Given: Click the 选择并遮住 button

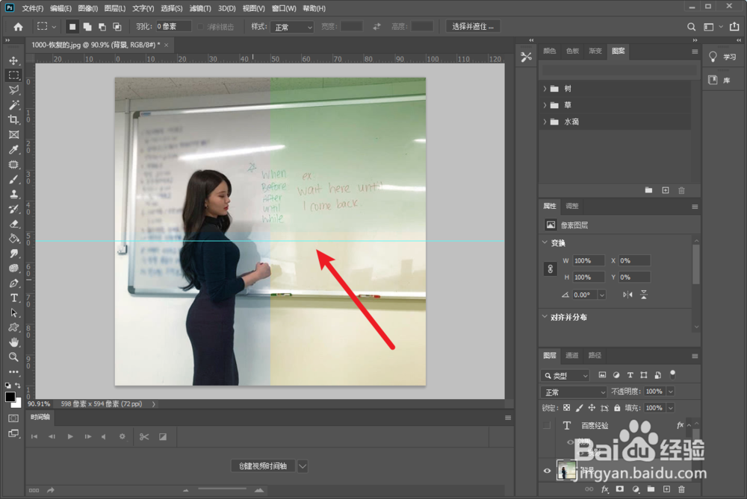Looking at the screenshot, I should point(473,27).
